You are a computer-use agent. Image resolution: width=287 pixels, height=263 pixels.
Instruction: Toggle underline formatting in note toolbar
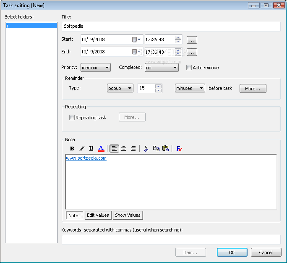click(91, 148)
